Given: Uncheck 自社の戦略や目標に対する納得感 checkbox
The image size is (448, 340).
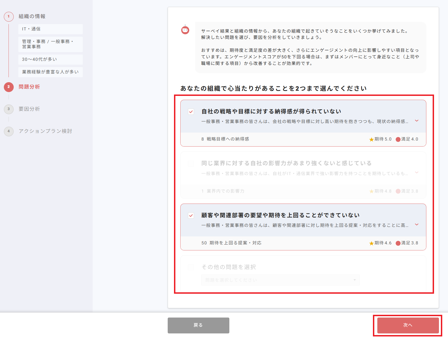Looking at the screenshot, I should click(x=191, y=112).
